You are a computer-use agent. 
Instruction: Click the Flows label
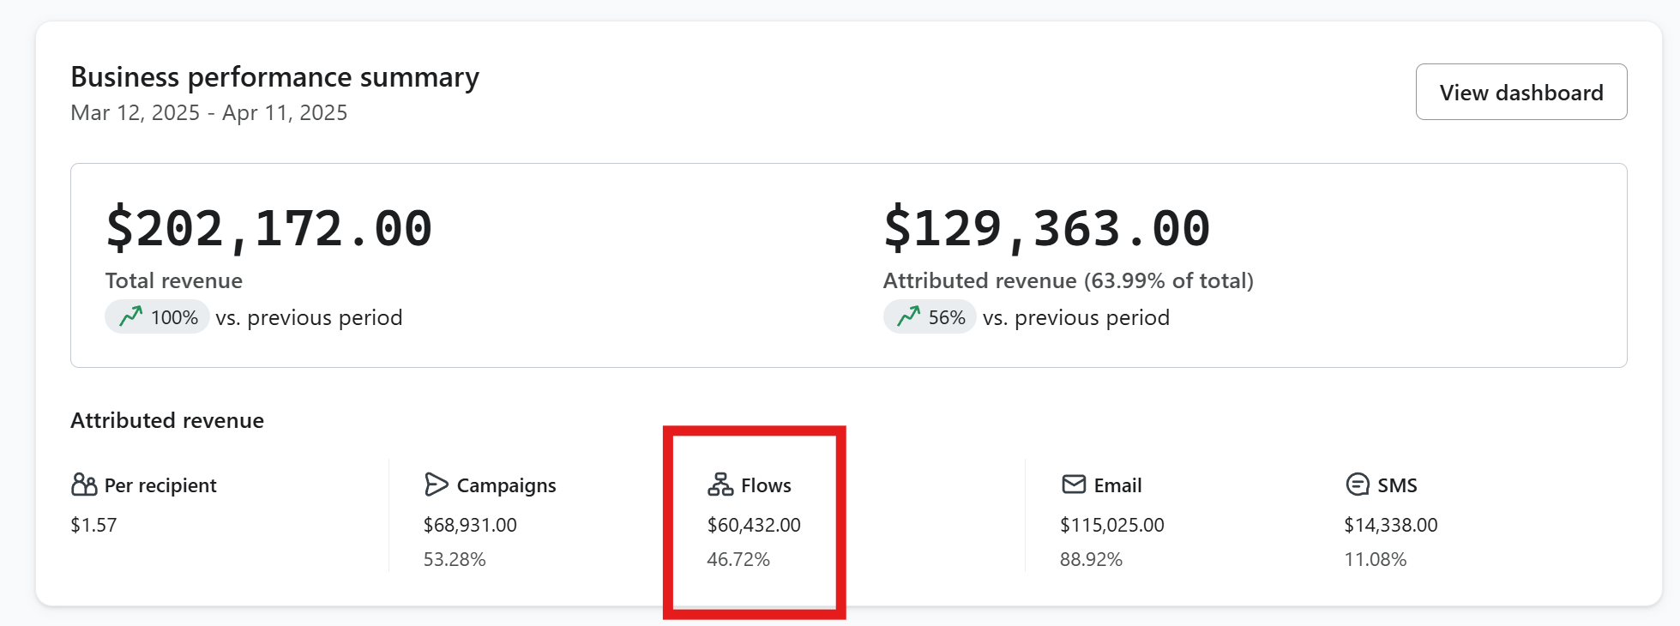(766, 485)
